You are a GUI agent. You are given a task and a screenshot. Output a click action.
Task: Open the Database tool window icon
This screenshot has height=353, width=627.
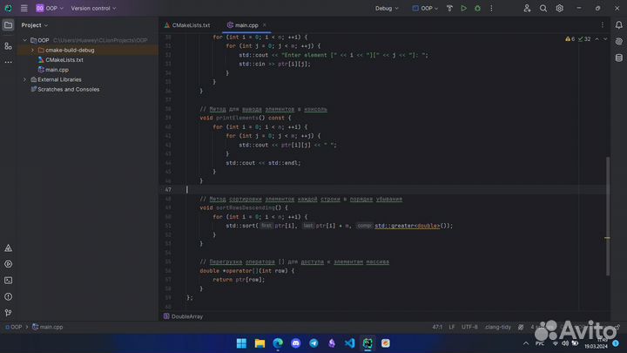click(618, 58)
